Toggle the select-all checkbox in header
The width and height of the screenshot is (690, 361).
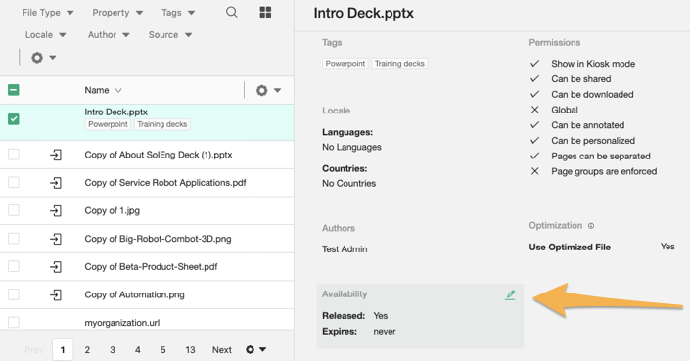tap(13, 90)
